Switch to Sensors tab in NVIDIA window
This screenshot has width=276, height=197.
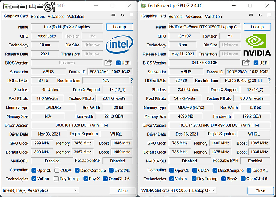(x=176, y=17)
